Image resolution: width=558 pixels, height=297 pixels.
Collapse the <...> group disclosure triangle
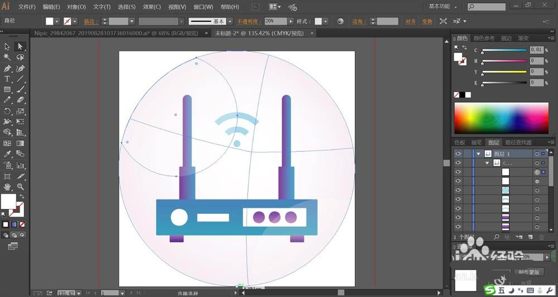488,163
